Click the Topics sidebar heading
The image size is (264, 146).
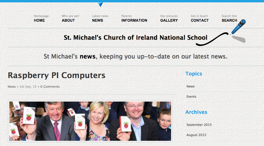click(193, 74)
